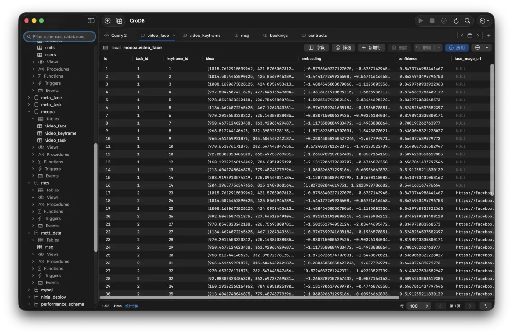Click the bbox column header
Screen dimensions: 513x335
(210, 59)
